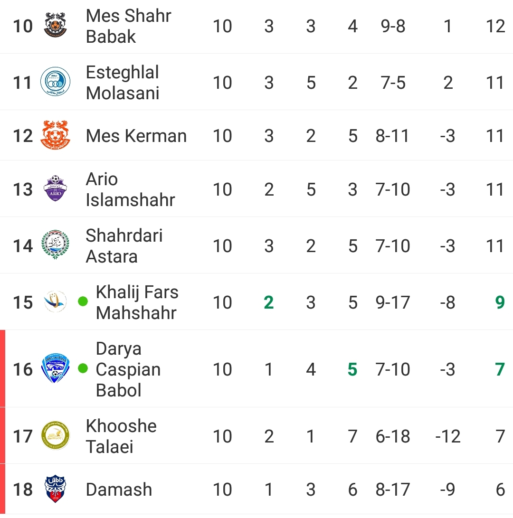The height and width of the screenshot is (518, 513).
Task: Select the orange Mes Kerman crest
Action: (55, 135)
